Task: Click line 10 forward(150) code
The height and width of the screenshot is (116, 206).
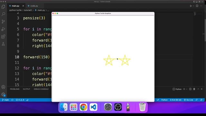Action: tap(36, 57)
